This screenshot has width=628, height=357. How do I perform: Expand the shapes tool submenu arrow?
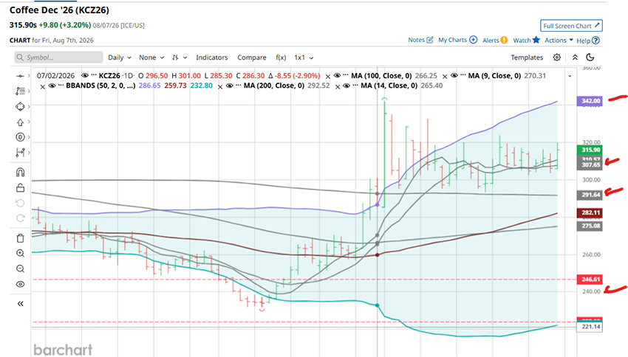(x=29, y=107)
